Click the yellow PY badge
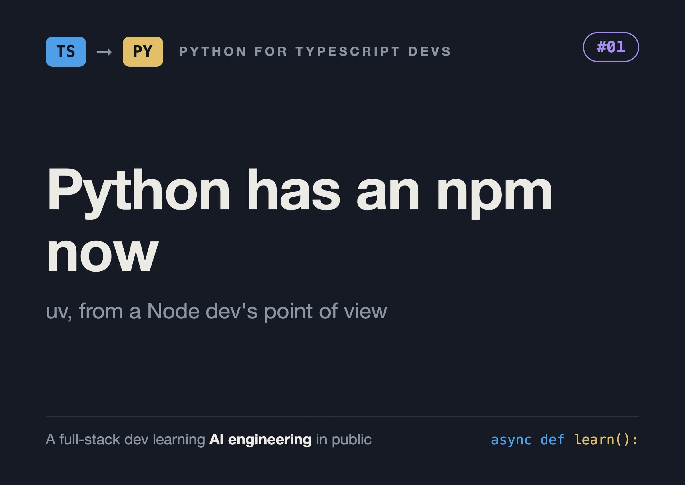Screen dimensions: 685x485 click(x=143, y=52)
